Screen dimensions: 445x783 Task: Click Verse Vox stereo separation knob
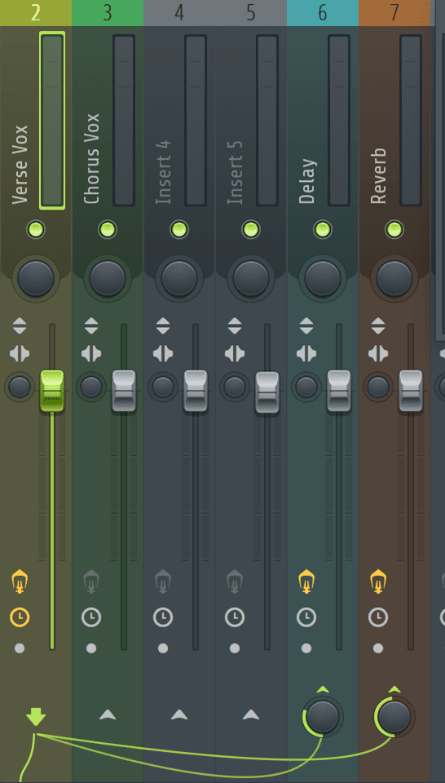(20, 387)
